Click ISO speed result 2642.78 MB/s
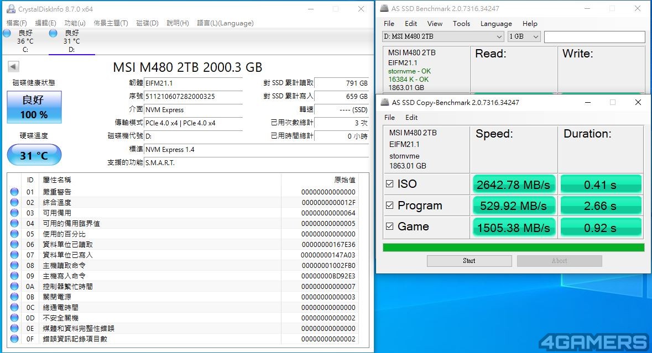 click(514, 185)
